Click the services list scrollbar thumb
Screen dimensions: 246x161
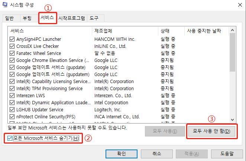(233, 52)
